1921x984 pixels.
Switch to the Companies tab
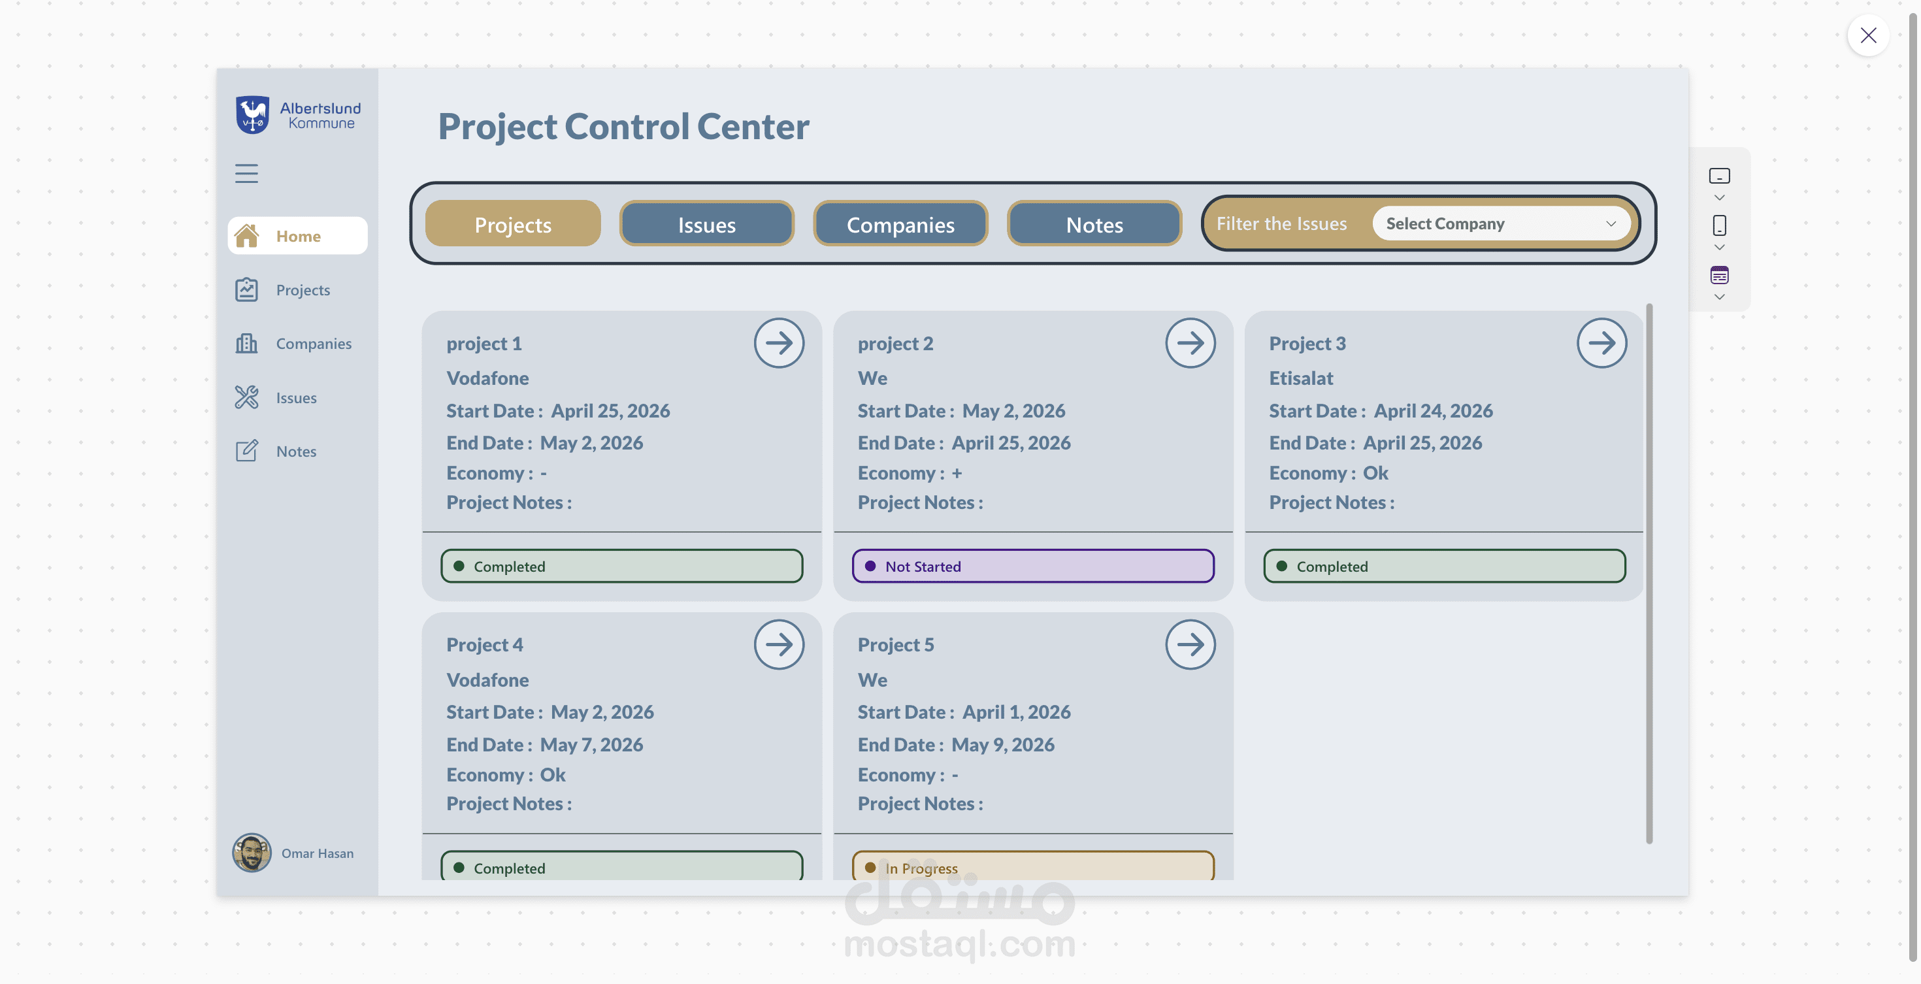900,223
